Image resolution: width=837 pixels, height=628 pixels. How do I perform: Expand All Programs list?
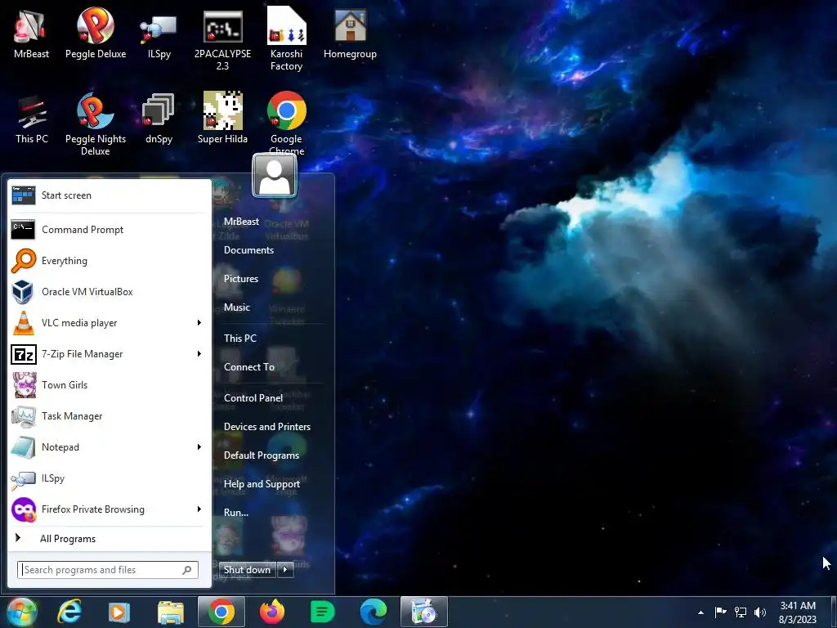[x=109, y=538]
